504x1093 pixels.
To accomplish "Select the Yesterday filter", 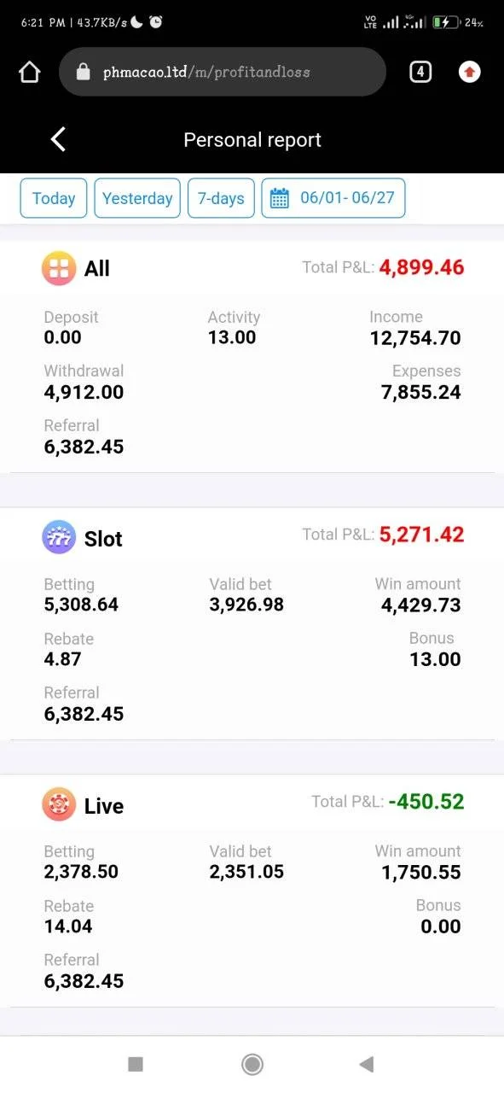I will tap(137, 198).
